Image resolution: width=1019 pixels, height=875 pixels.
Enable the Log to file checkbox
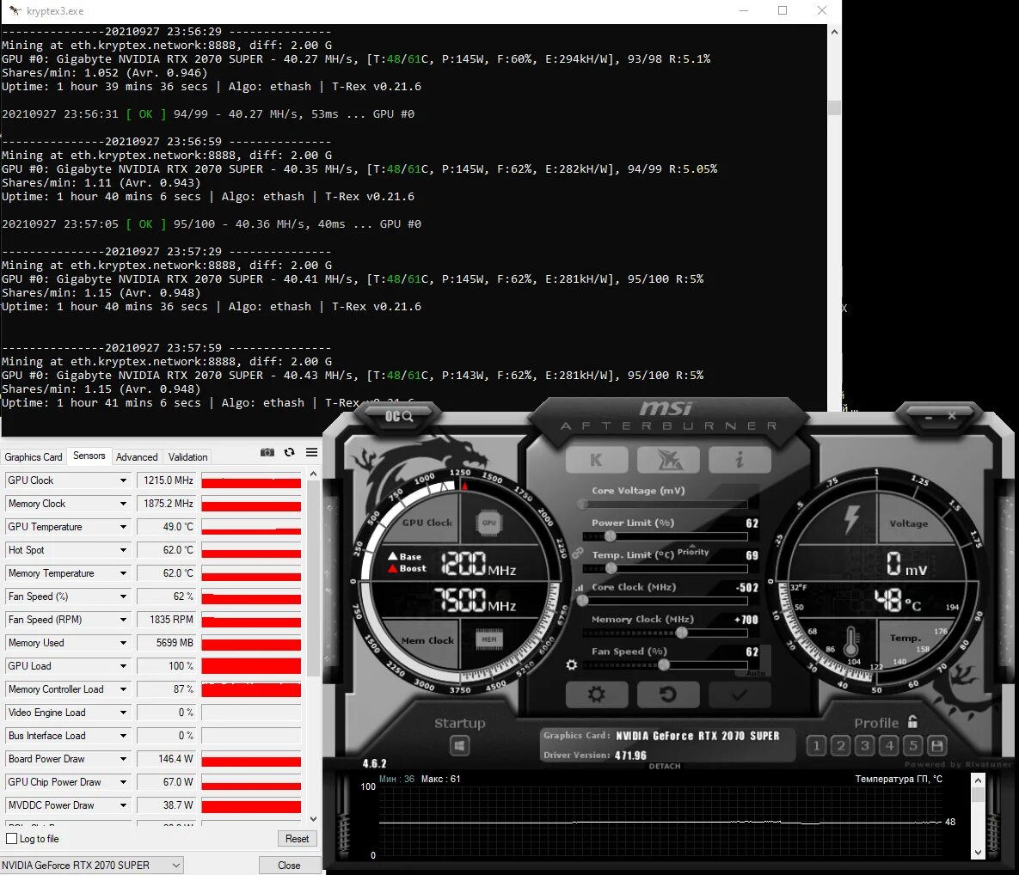tap(12, 839)
